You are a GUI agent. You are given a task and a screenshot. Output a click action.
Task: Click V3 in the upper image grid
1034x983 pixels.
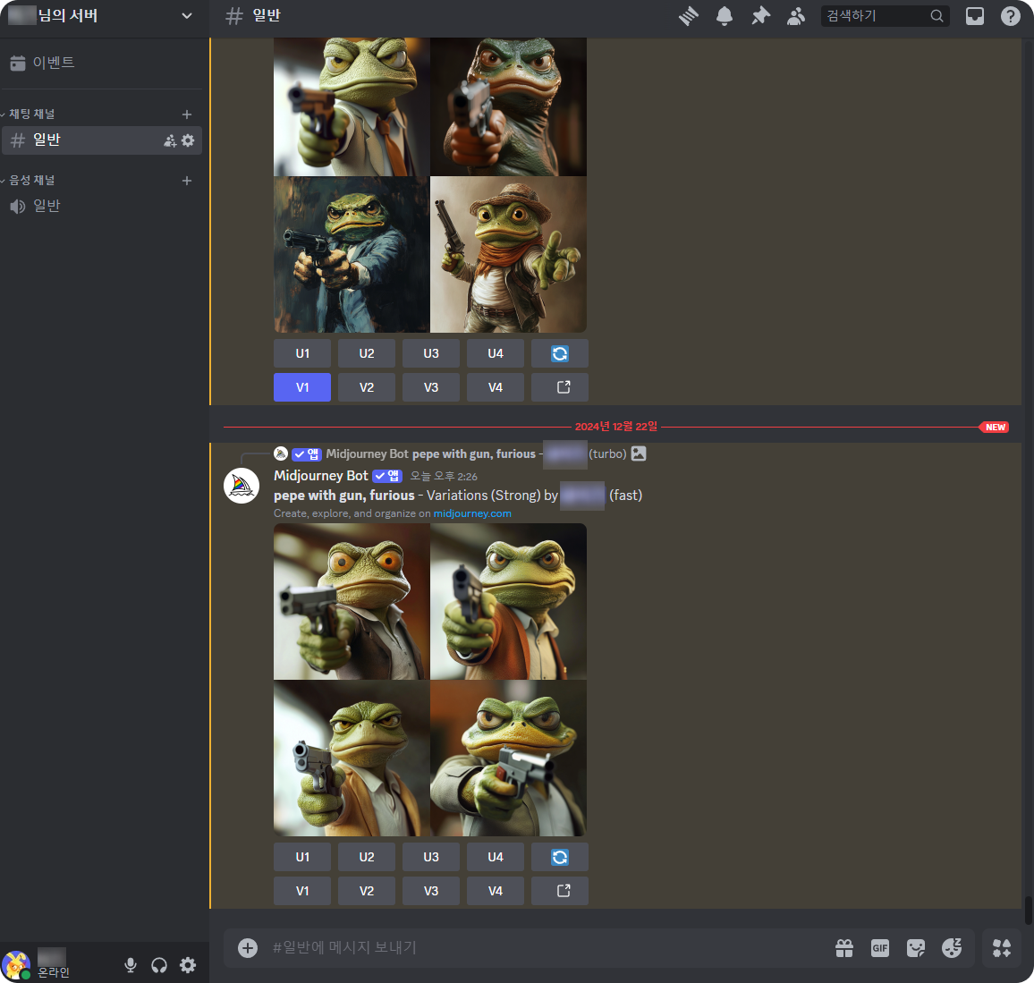[430, 387]
